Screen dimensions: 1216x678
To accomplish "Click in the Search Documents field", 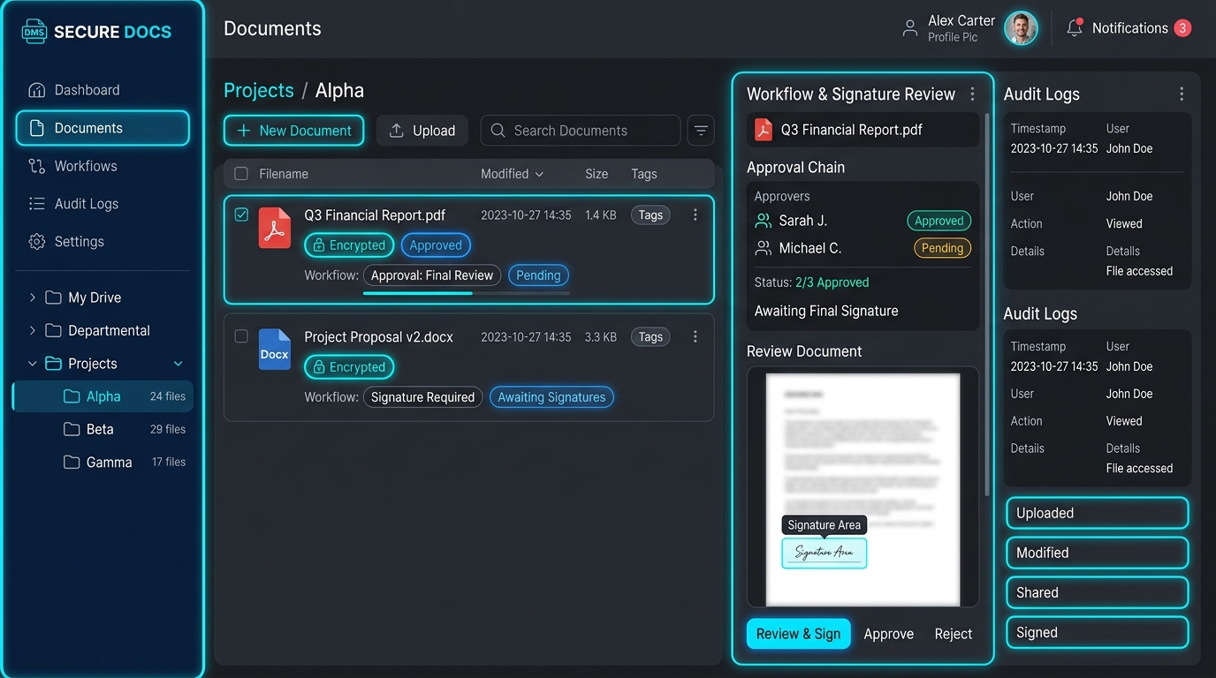I will (581, 131).
